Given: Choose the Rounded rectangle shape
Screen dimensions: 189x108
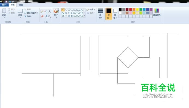Looking at the screenshot, I should tap(75, 10).
